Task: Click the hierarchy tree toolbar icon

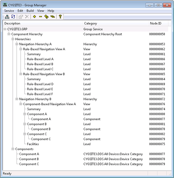Action: pos(7,17)
